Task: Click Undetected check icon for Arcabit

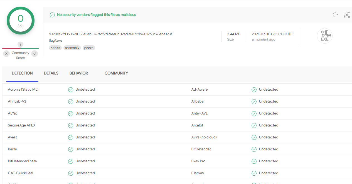Action: click(254, 125)
